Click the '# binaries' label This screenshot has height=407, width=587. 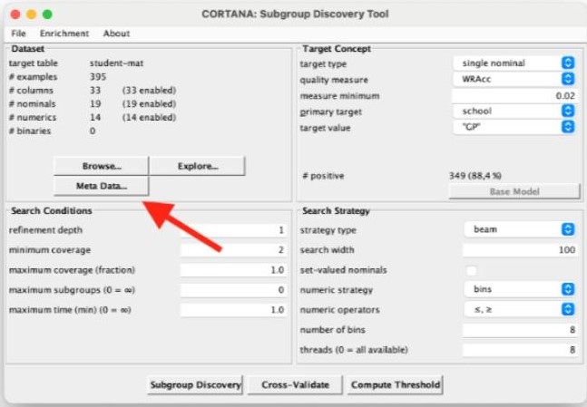coord(30,131)
